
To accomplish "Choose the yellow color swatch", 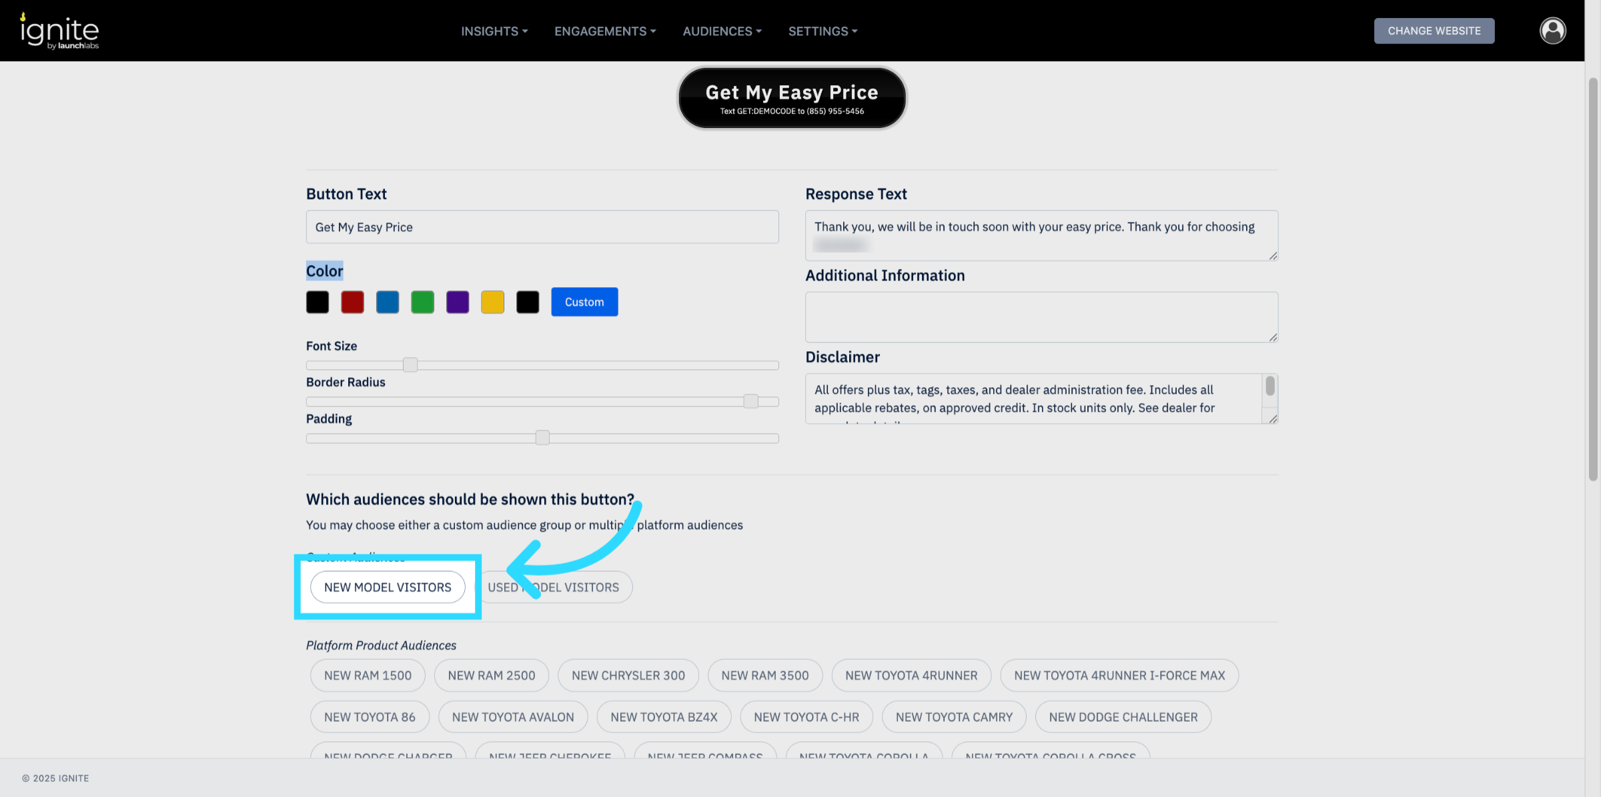I will point(492,302).
